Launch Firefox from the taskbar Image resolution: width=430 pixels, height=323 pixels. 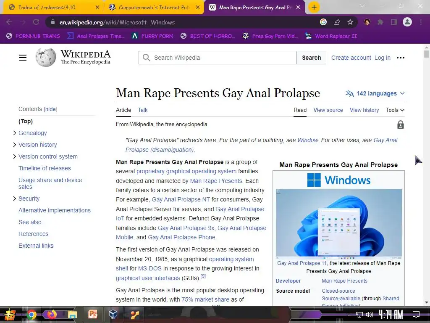[x=52, y=315]
